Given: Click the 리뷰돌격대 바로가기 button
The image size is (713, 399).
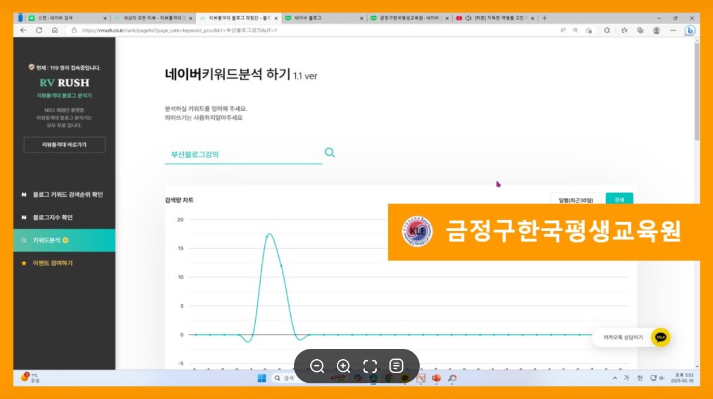Looking at the screenshot, I should (x=64, y=145).
